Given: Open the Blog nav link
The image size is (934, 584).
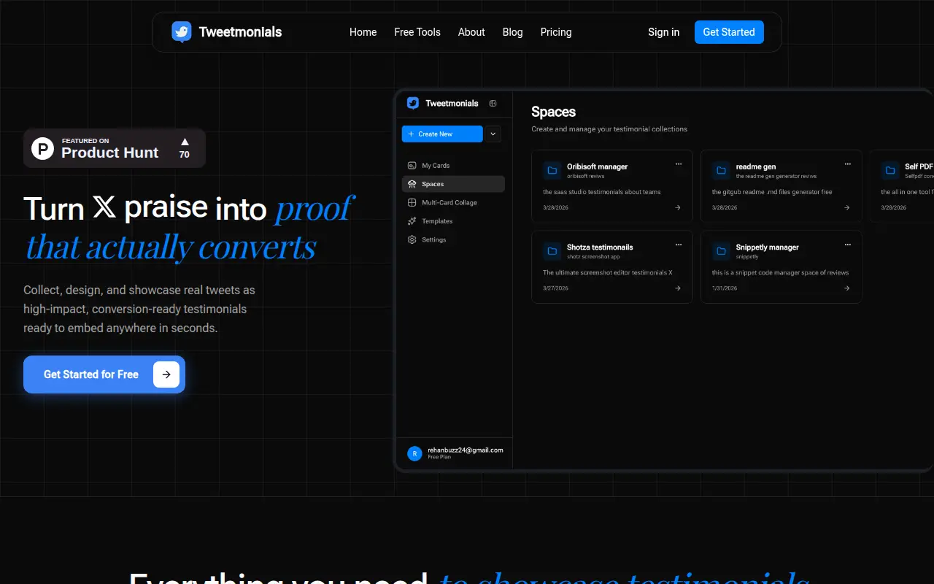Looking at the screenshot, I should [513, 32].
